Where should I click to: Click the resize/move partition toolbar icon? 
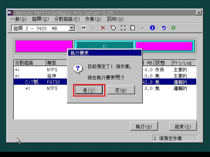click(84, 28)
